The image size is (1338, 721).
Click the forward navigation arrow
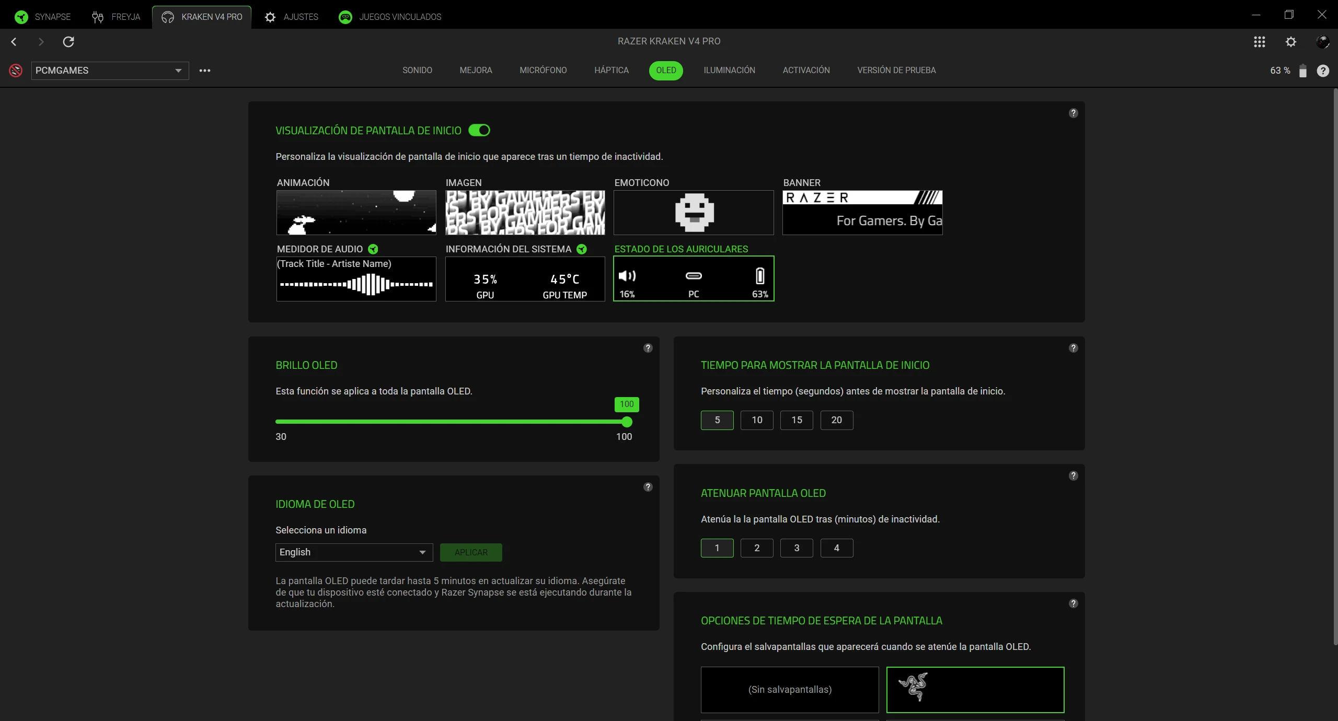(x=41, y=41)
